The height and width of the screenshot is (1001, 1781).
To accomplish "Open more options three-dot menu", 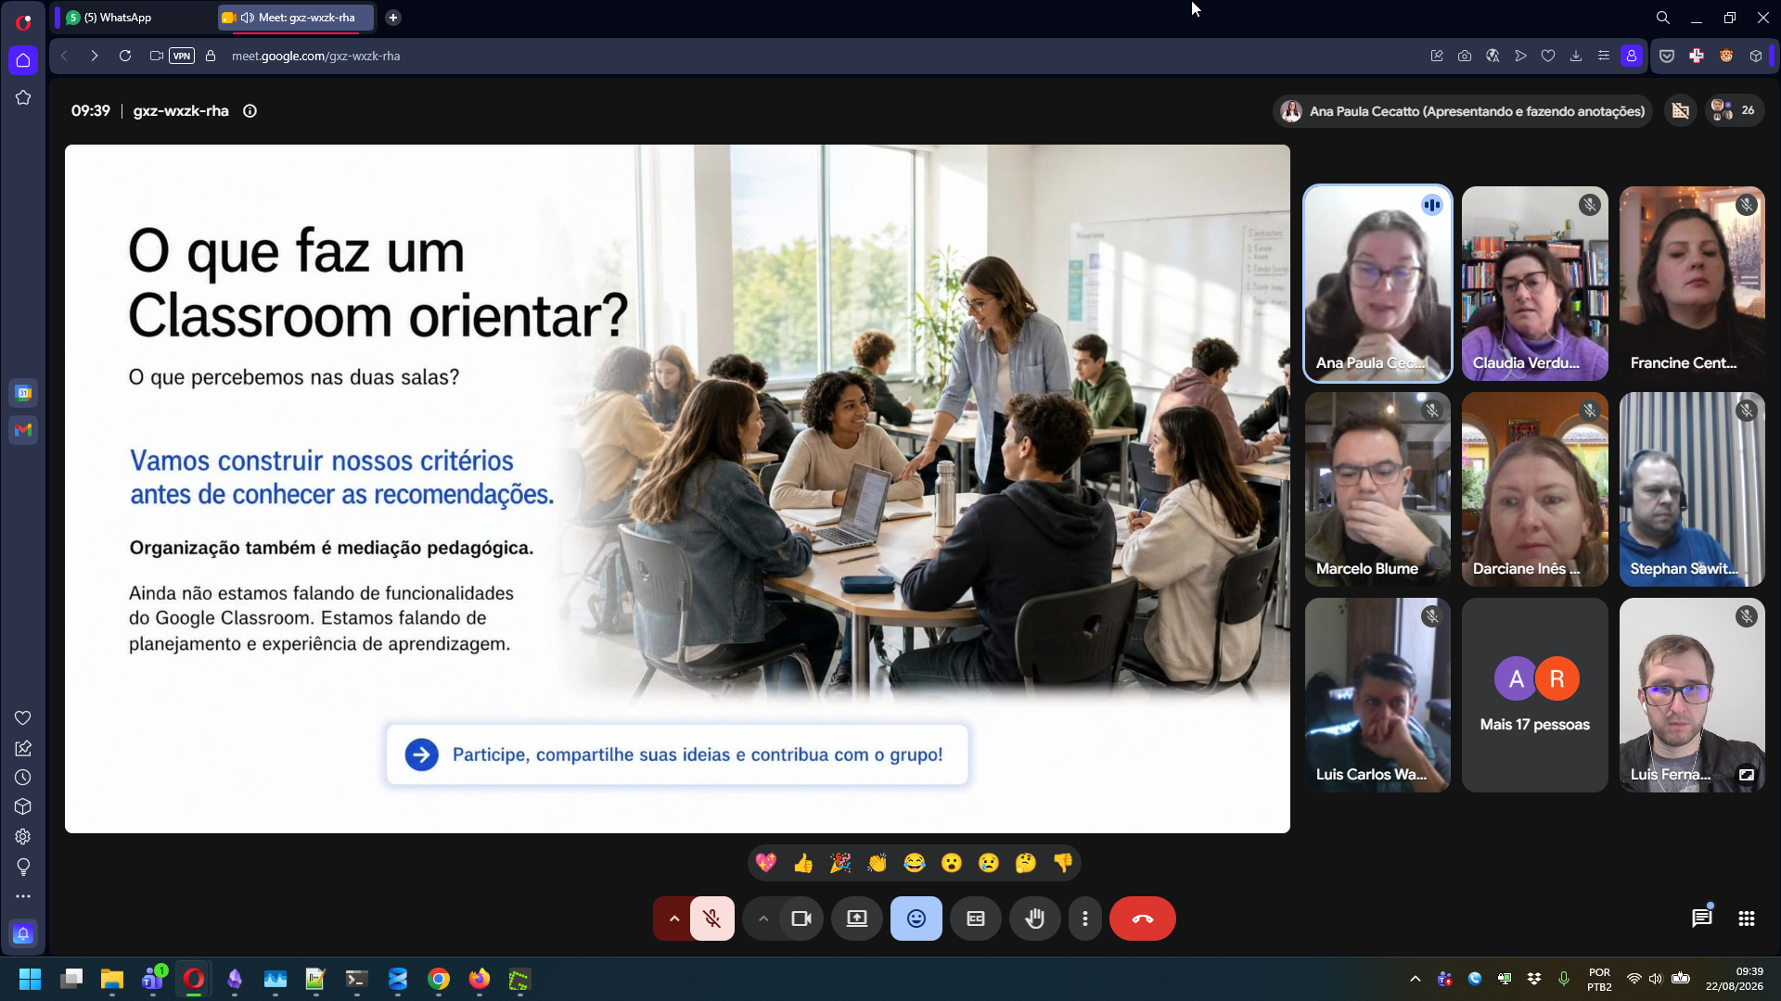I will [1085, 919].
